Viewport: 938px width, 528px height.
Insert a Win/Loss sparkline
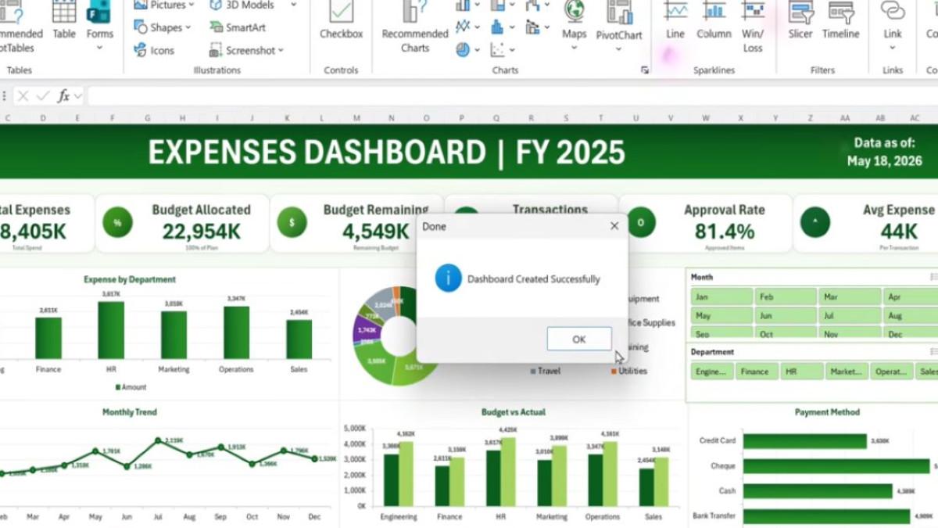753,27
